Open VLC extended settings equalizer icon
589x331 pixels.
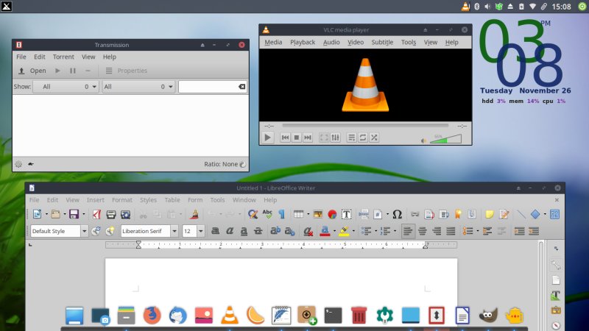336,138
